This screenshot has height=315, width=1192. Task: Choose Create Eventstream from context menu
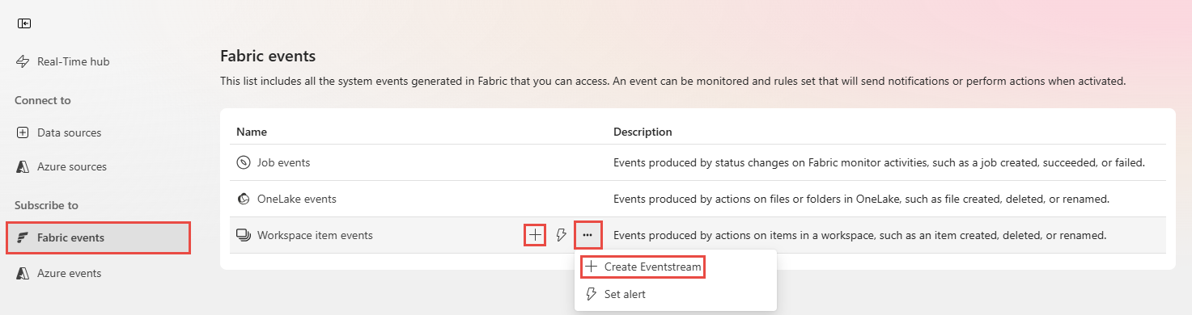pyautogui.click(x=643, y=267)
